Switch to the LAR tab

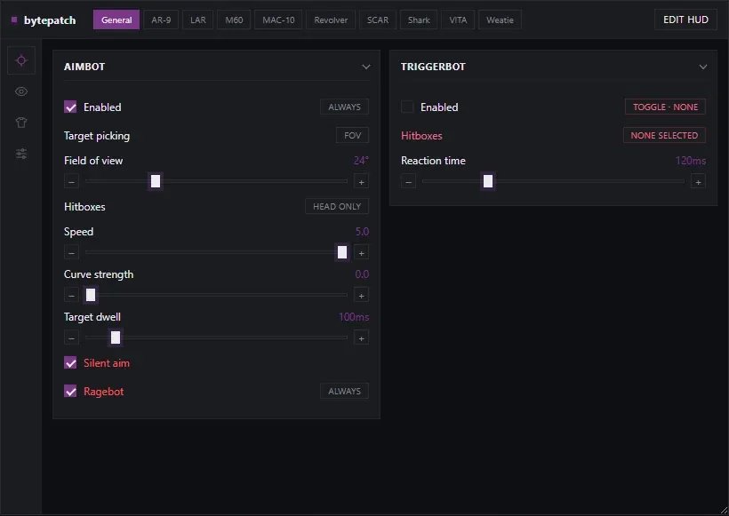pyautogui.click(x=198, y=20)
